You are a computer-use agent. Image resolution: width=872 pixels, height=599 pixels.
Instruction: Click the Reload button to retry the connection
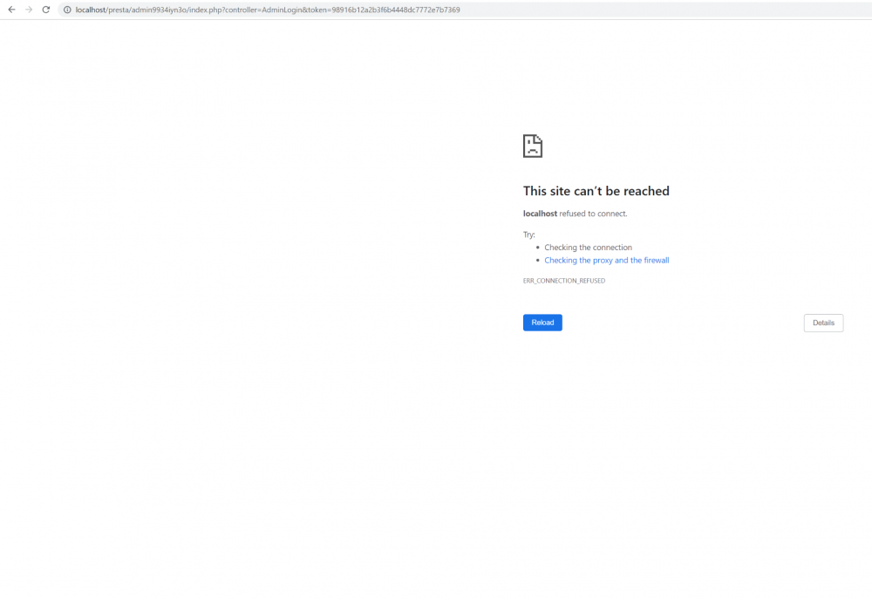pos(542,322)
